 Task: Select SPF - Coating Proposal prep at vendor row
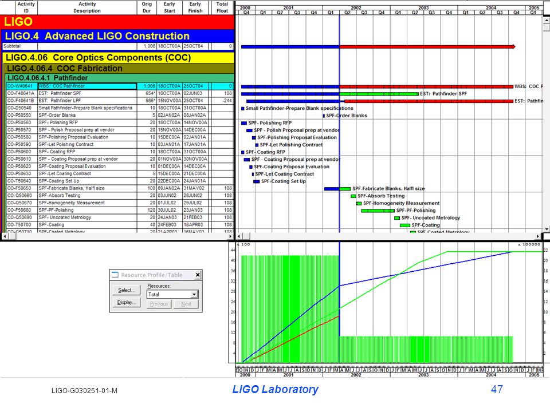[120, 159]
